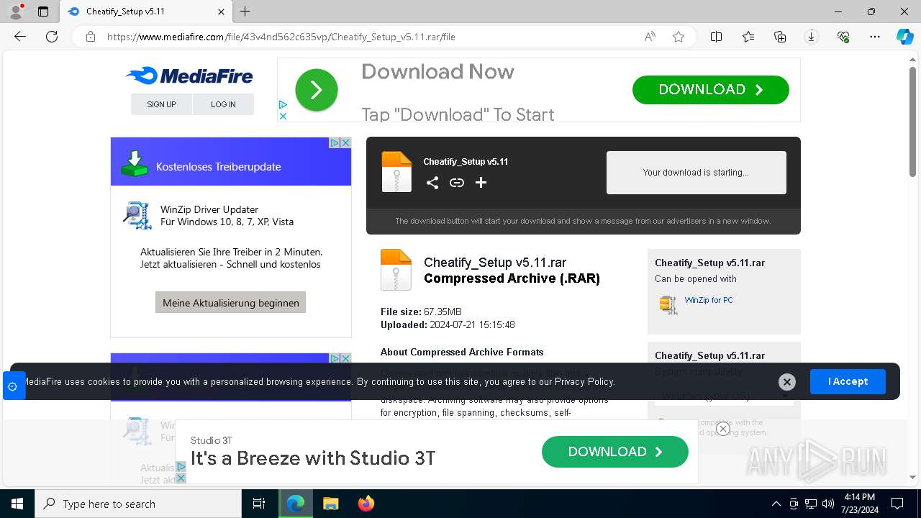The height and width of the screenshot is (518, 921).
Task: Click the RAR file icon in the dark header
Action: 396,172
